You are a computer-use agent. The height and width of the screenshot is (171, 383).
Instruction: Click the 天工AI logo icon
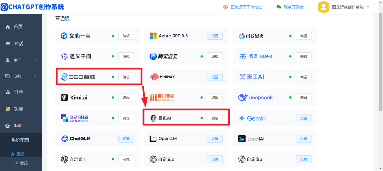[242, 77]
